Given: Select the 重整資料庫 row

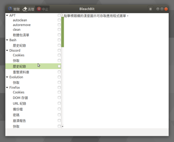Looking at the screenshot, I should point(33,72).
